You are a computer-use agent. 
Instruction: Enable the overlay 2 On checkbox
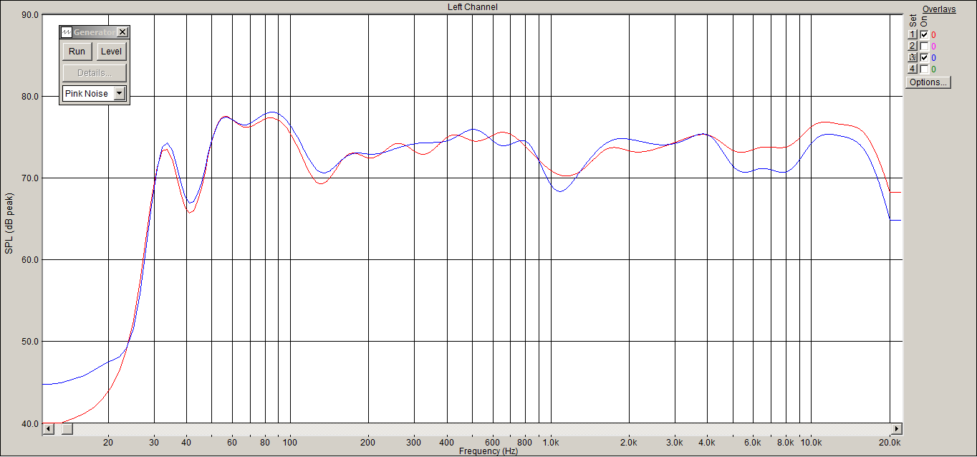pyautogui.click(x=924, y=46)
